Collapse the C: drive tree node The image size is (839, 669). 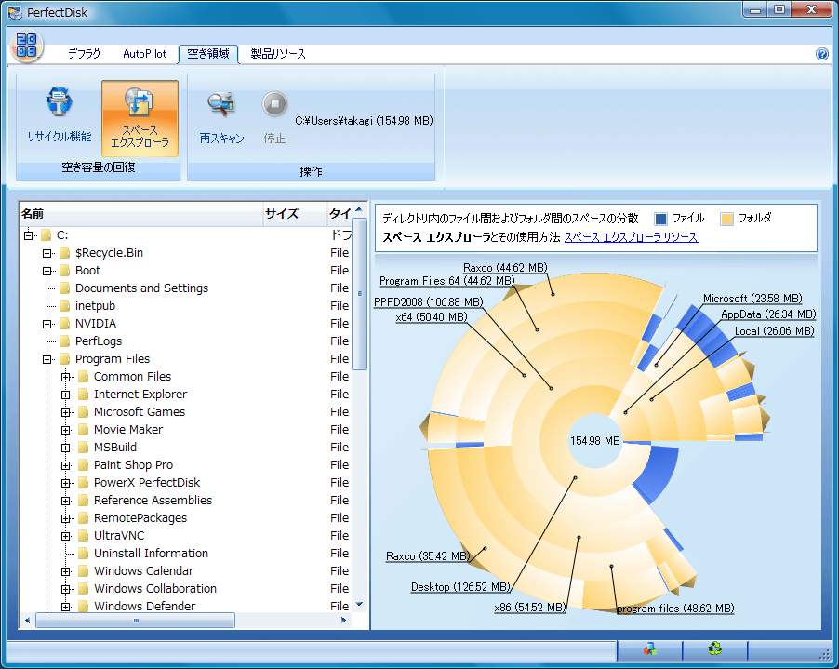pos(28,235)
